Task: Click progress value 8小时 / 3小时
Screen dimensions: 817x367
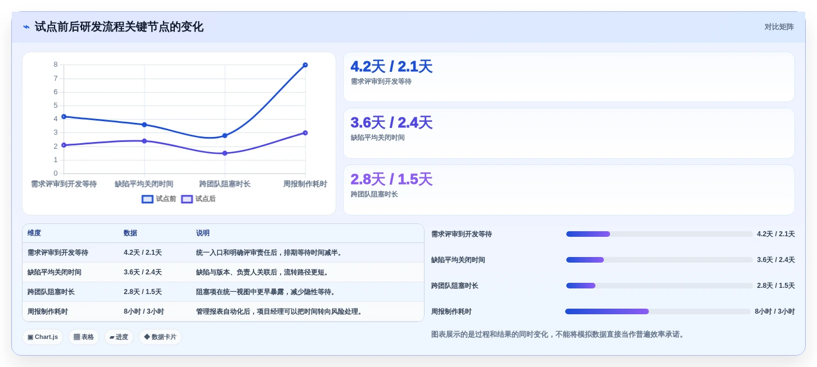Action: pos(775,312)
